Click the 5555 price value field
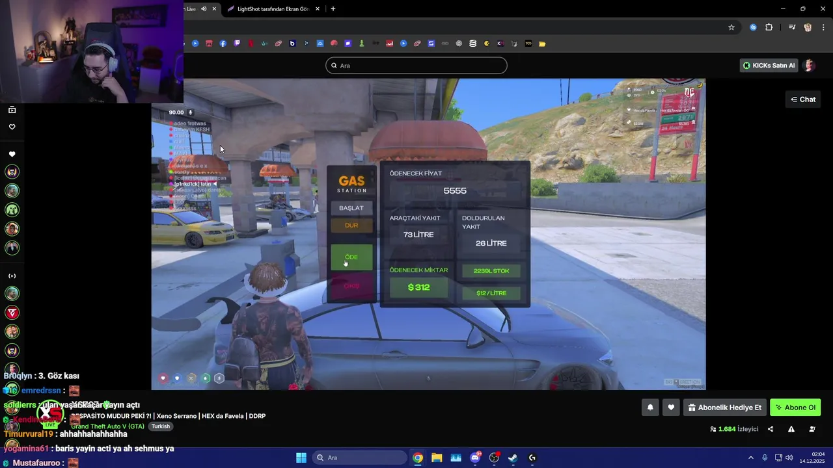This screenshot has height=468, width=833. pyautogui.click(x=455, y=190)
